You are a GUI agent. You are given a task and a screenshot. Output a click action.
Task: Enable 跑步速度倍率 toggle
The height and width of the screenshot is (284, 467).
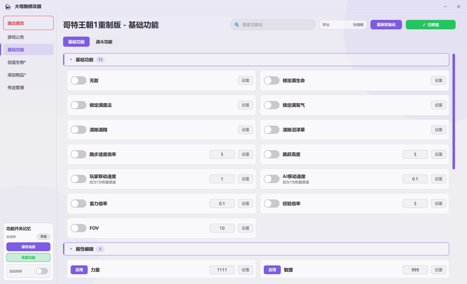79,154
